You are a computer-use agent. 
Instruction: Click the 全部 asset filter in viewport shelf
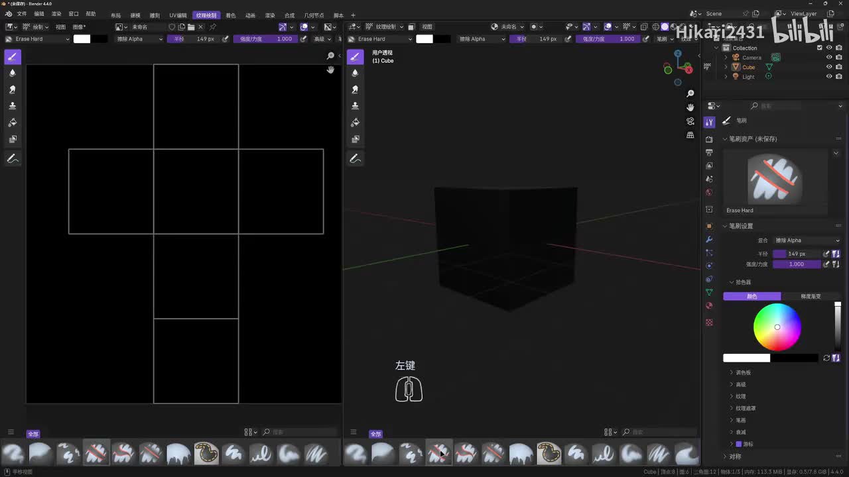(x=376, y=434)
